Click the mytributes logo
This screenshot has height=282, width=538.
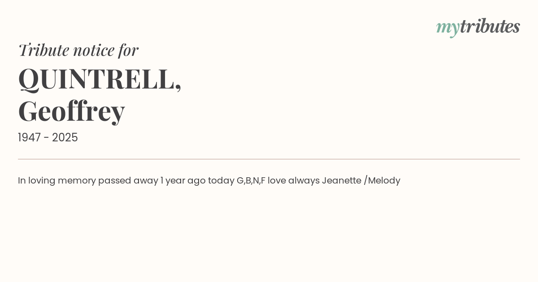pos(478,27)
